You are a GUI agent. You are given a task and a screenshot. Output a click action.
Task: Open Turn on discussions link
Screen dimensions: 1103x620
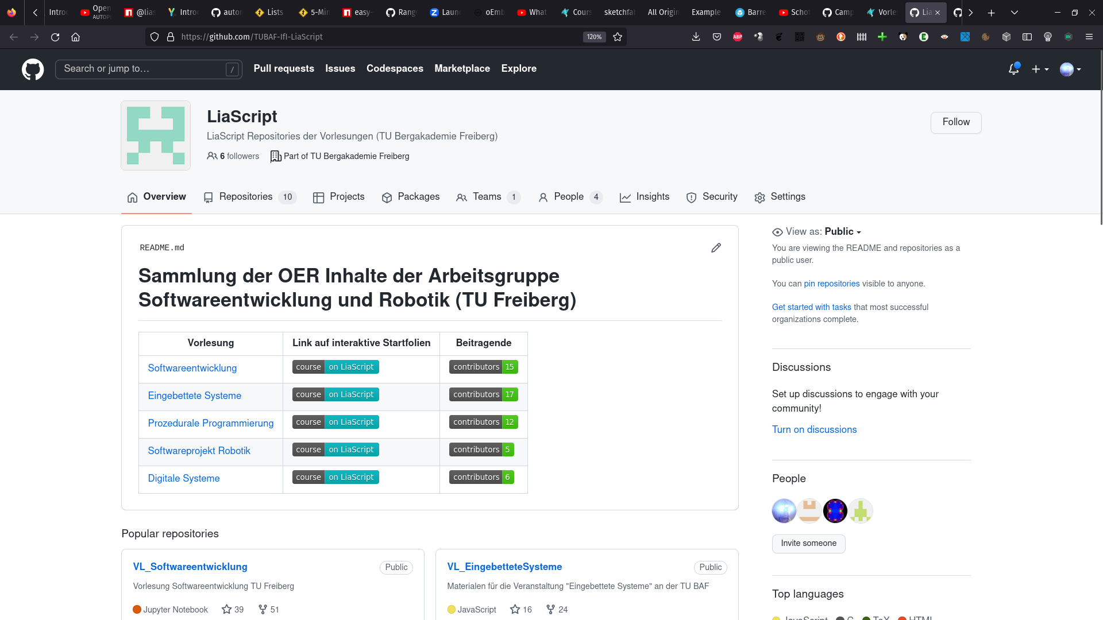click(x=814, y=429)
